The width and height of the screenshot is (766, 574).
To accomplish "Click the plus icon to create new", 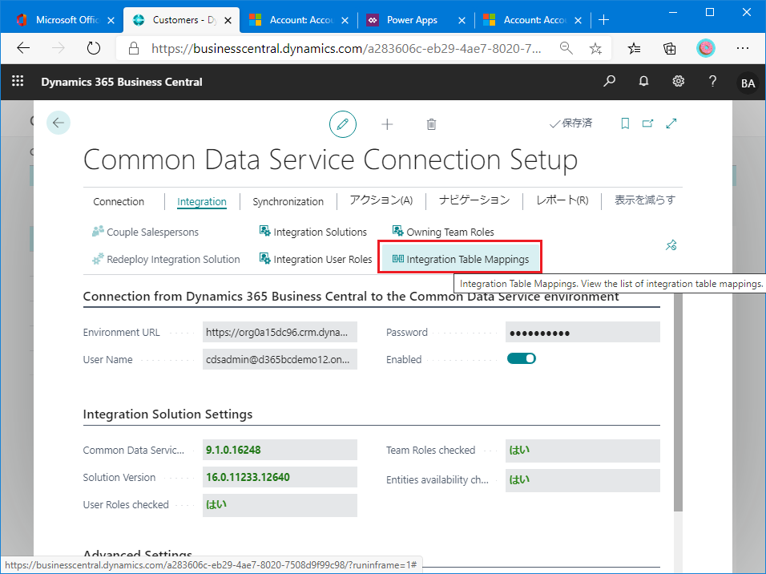I will point(387,124).
